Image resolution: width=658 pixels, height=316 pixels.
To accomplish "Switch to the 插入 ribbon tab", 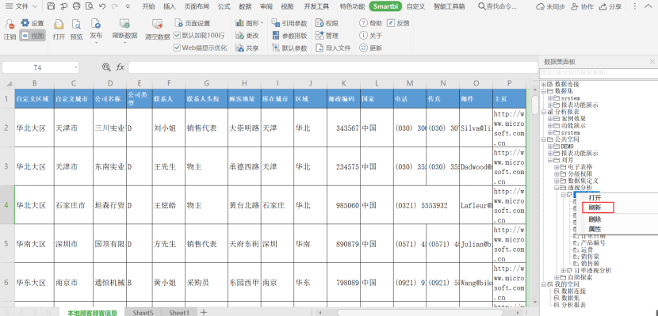I will click(170, 6).
